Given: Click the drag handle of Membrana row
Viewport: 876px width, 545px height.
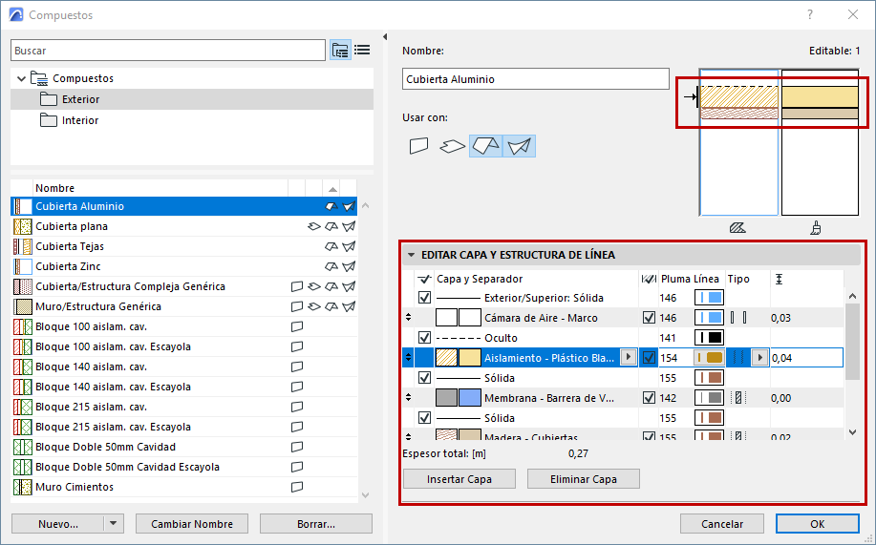Looking at the screenshot, I should tap(409, 398).
